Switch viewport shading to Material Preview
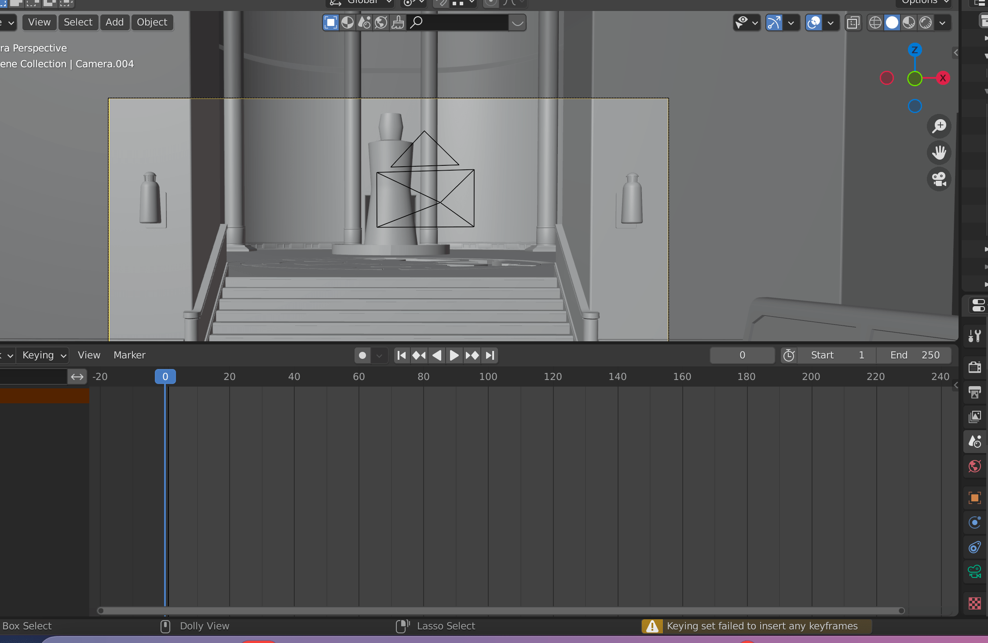 [909, 22]
